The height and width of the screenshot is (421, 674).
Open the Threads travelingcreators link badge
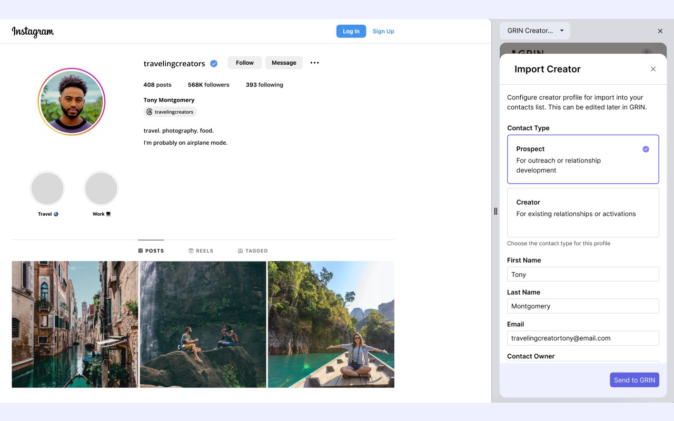(x=170, y=112)
